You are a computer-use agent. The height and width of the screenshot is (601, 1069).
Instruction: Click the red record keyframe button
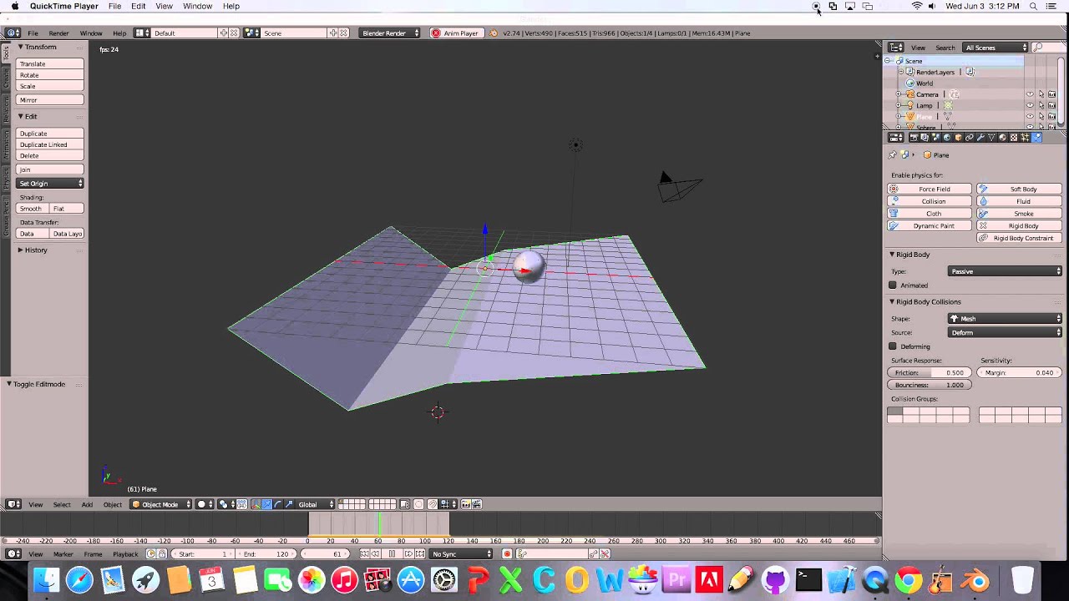507,554
